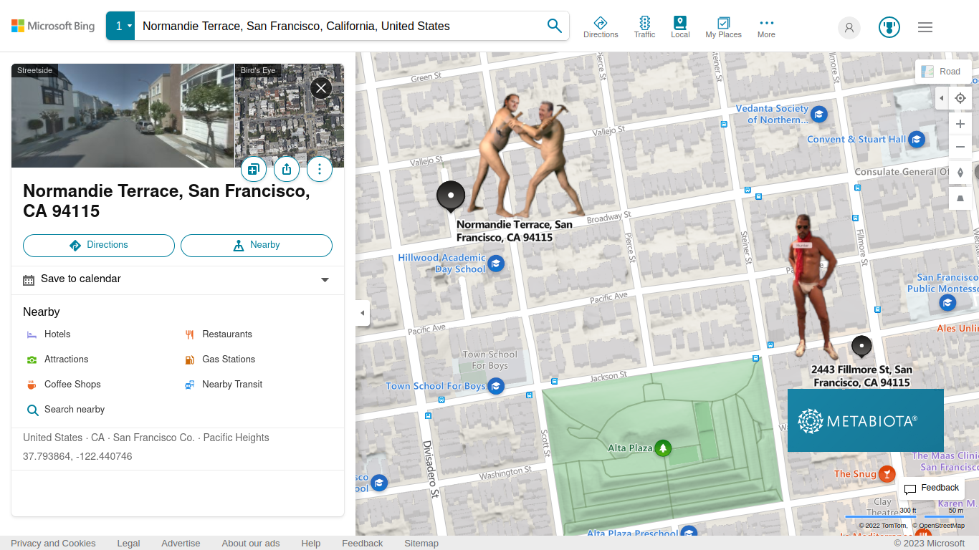Select Gas Stations nearby

click(219, 360)
